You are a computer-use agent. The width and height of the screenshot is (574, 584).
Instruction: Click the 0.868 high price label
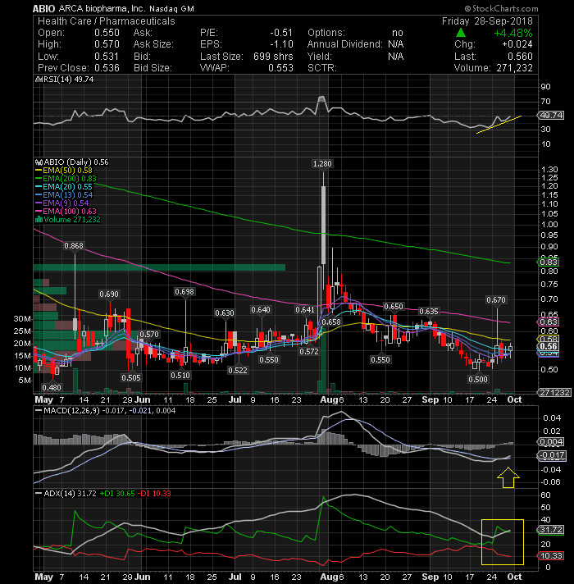[74, 246]
